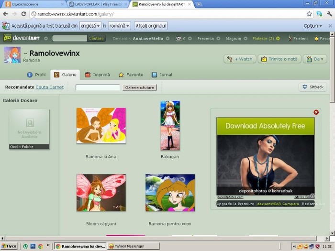Viewport: 335px width, 251px height.
Task: Open the Windows Start menu (Пуск)
Action: click(x=9, y=246)
